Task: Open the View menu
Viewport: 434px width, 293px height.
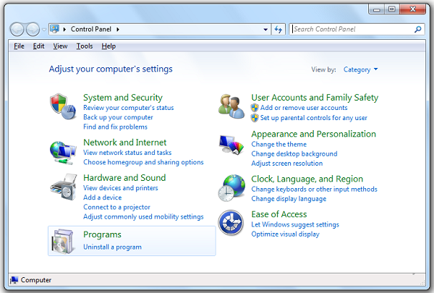Action: [60, 46]
